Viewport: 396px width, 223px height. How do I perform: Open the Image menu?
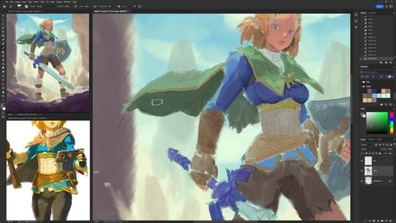coord(17,2)
